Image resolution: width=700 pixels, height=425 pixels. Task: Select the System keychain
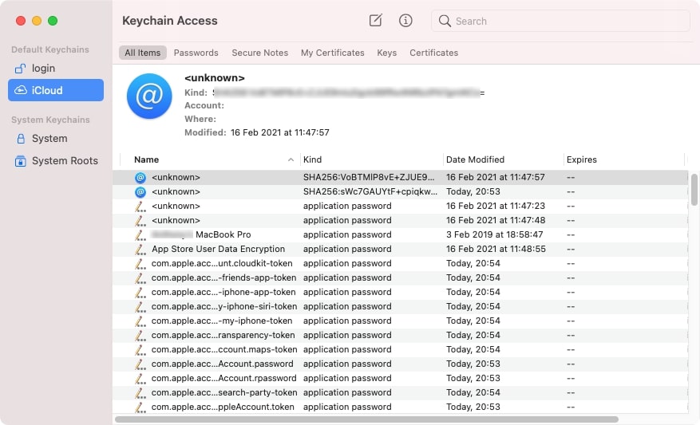pos(56,139)
